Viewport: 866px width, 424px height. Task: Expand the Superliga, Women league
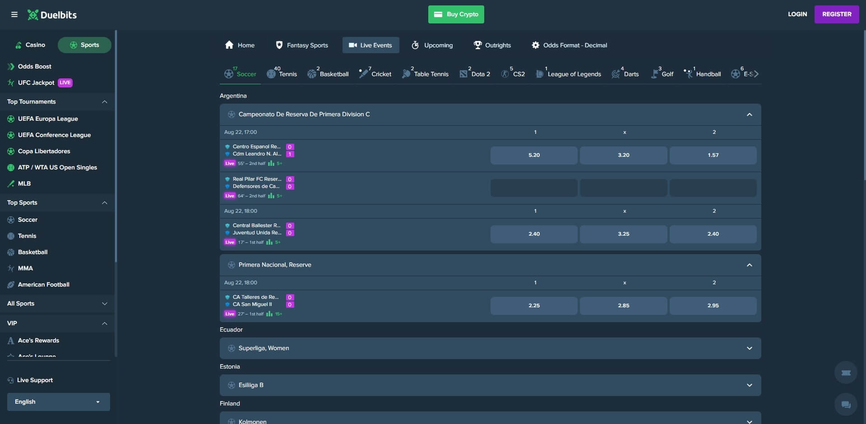click(749, 348)
